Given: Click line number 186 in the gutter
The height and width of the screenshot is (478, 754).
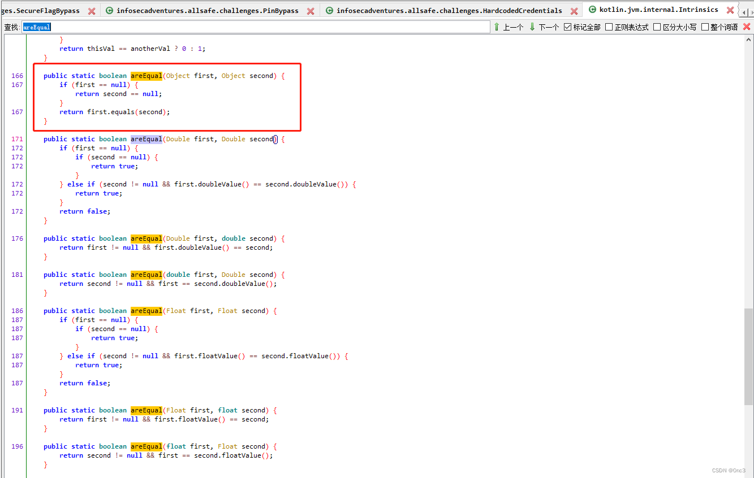Looking at the screenshot, I should [x=17, y=311].
